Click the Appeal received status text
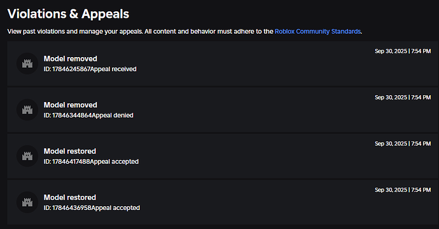The image size is (439, 229). click(113, 69)
